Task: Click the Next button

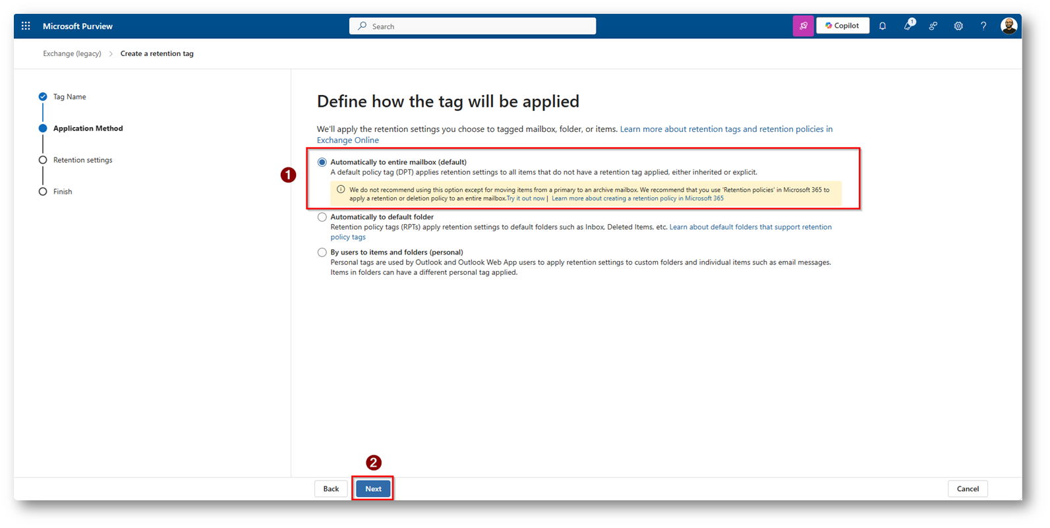Action: click(373, 488)
